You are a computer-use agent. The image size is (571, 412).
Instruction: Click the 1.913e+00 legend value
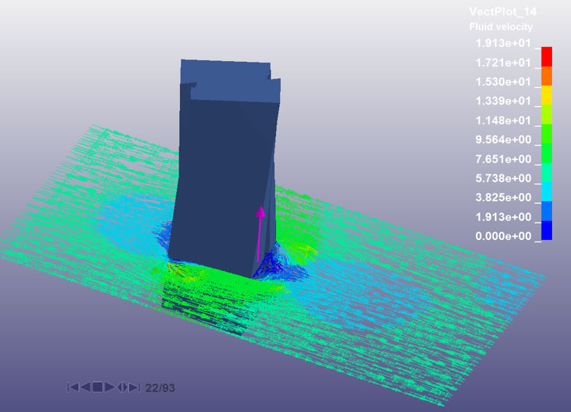[504, 217]
